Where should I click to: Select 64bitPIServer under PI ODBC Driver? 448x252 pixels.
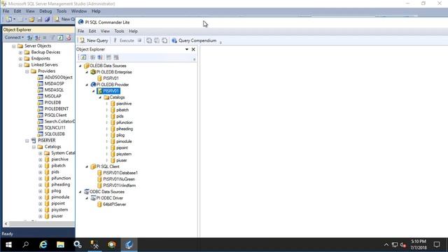tap(114, 204)
